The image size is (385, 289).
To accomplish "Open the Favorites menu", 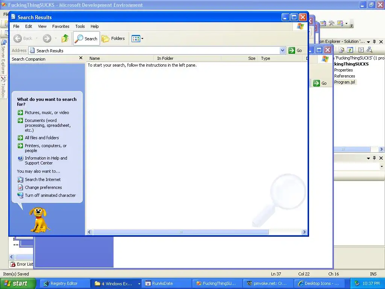I will pos(61,26).
